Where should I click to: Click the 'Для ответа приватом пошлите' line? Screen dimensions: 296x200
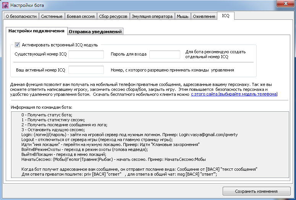pos(119,174)
